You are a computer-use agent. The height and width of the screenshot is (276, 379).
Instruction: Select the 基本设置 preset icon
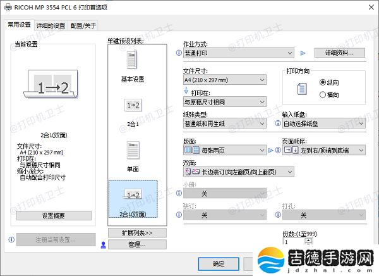point(132,60)
